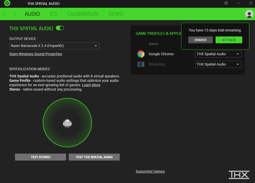Open the user profile avatar

(249, 14)
